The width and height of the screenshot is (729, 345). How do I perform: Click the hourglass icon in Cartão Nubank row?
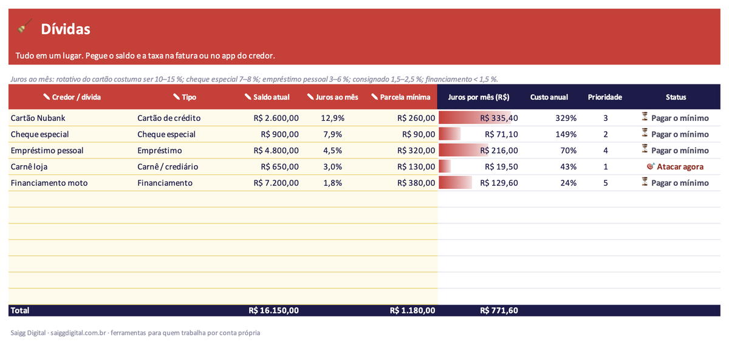[645, 117]
